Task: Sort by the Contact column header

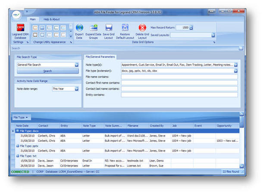Action: coord(48,126)
